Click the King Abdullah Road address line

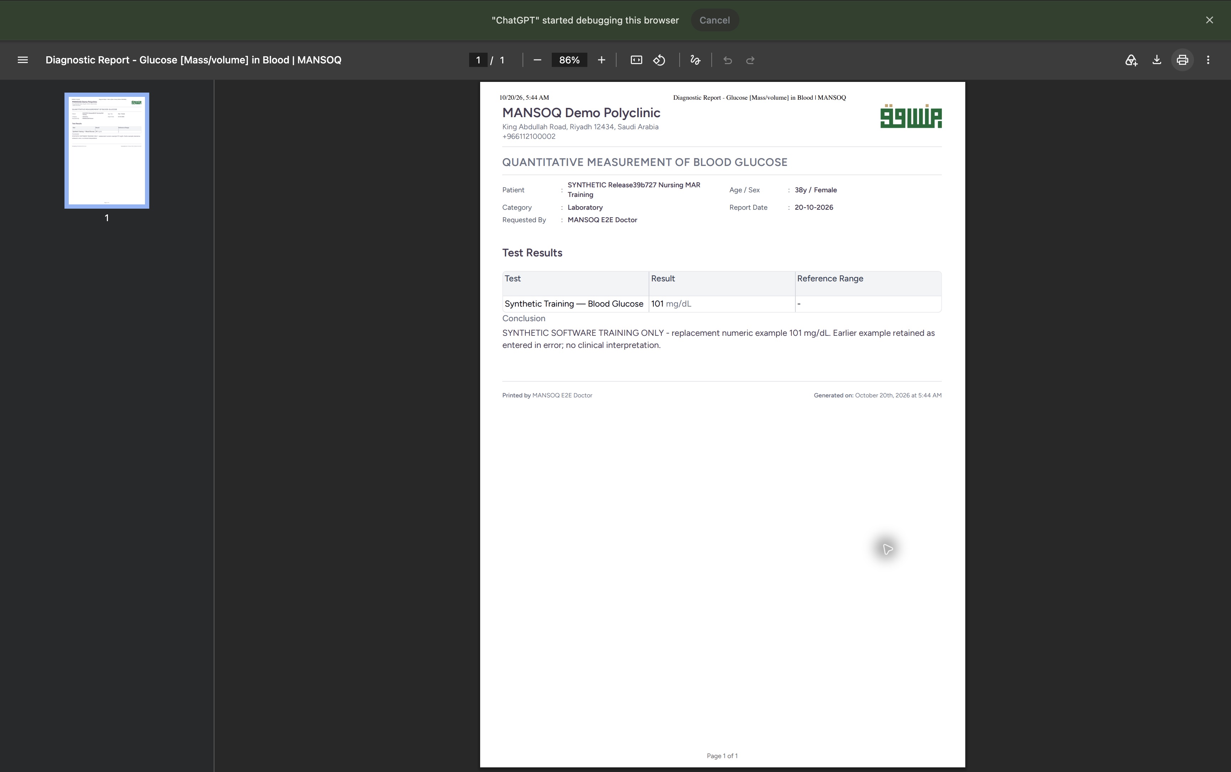point(580,127)
